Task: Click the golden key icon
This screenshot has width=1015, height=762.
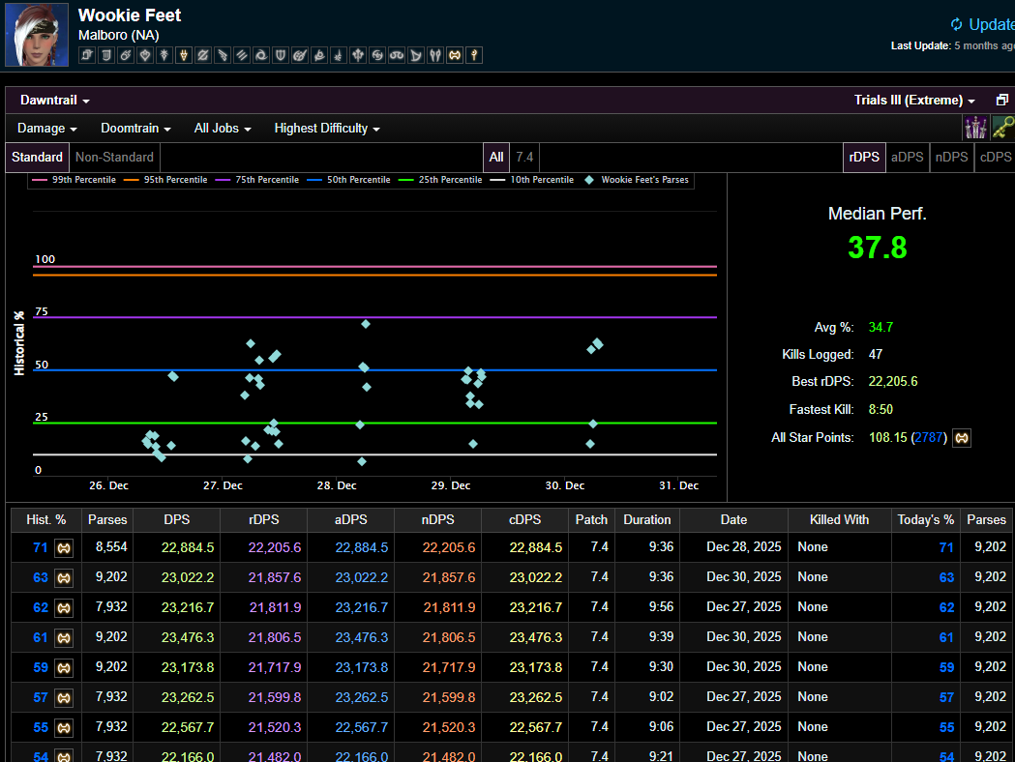Action: [1002, 128]
